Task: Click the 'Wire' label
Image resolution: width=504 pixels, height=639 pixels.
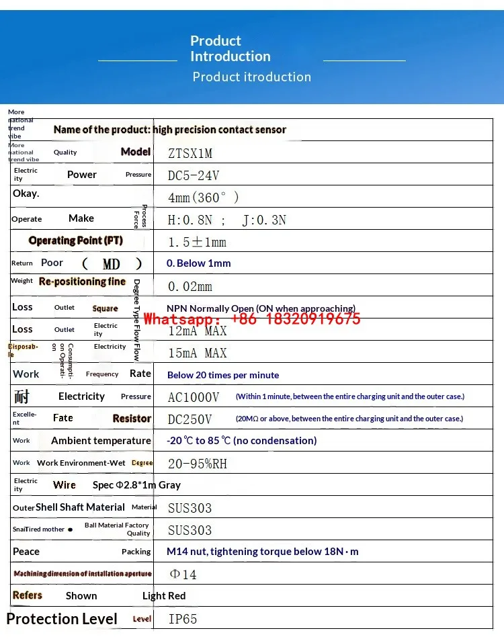Action: pos(65,485)
